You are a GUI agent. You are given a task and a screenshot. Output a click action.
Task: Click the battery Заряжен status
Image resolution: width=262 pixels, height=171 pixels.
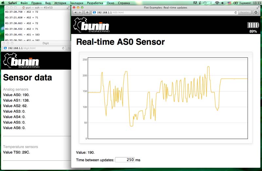[242, 3]
